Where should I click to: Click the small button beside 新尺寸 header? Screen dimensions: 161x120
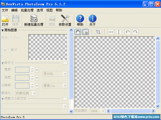pos(65,63)
